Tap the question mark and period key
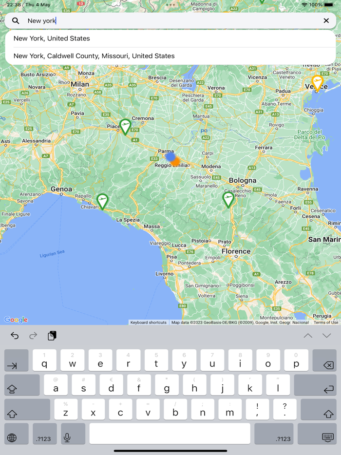 [x=284, y=409]
